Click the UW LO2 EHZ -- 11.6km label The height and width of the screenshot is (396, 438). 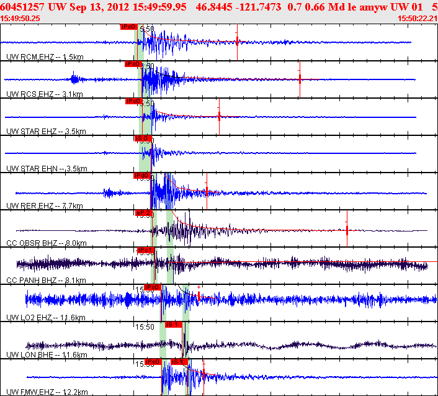46,317
